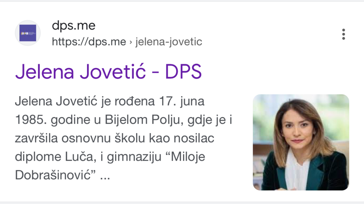Click the date "17. juna" in snippet
364x204 pixels.
(x=182, y=101)
